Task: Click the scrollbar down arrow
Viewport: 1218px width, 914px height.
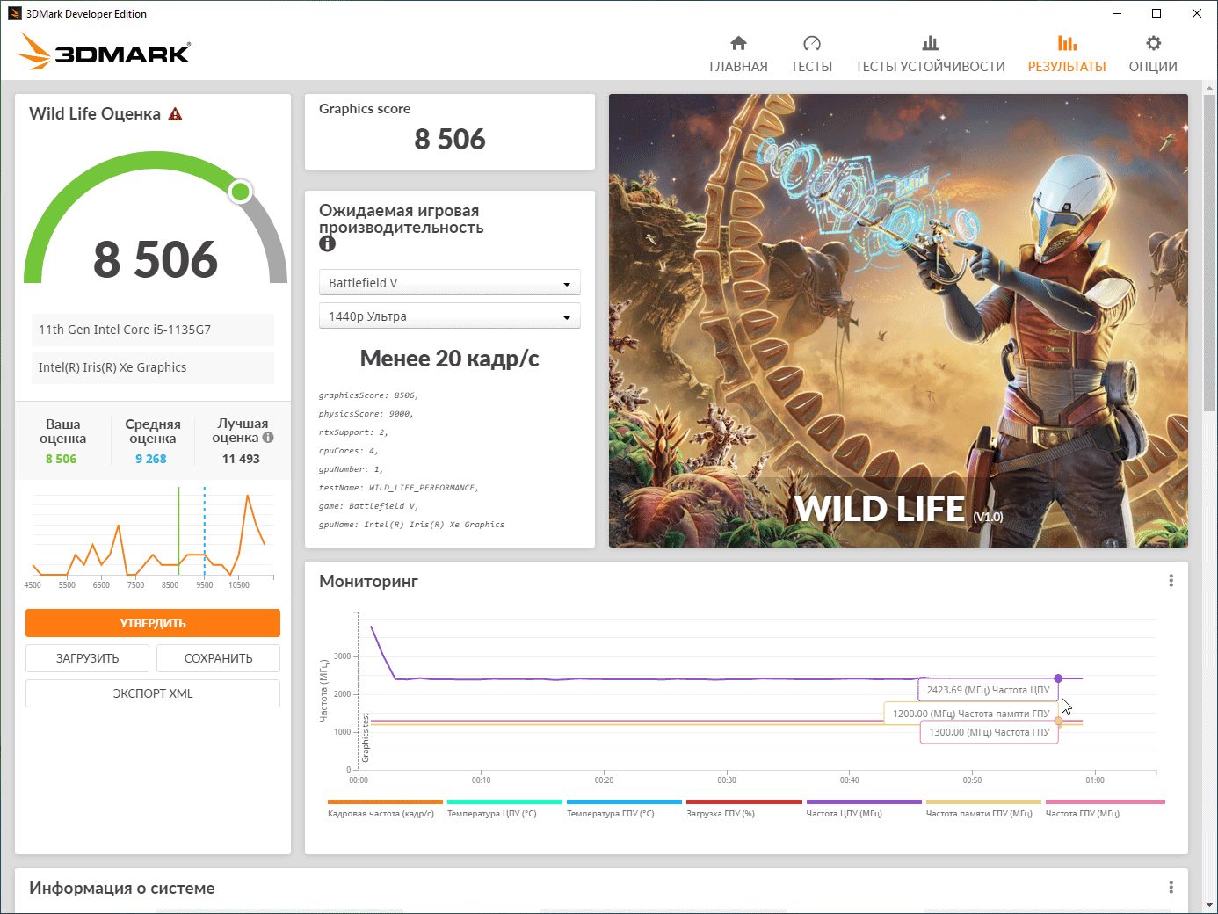Action: click(1210, 905)
